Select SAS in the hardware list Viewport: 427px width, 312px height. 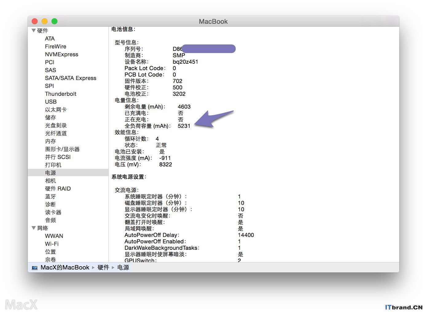[50, 70]
